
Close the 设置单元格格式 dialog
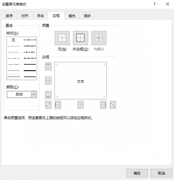pyautogui.click(x=168, y=4)
